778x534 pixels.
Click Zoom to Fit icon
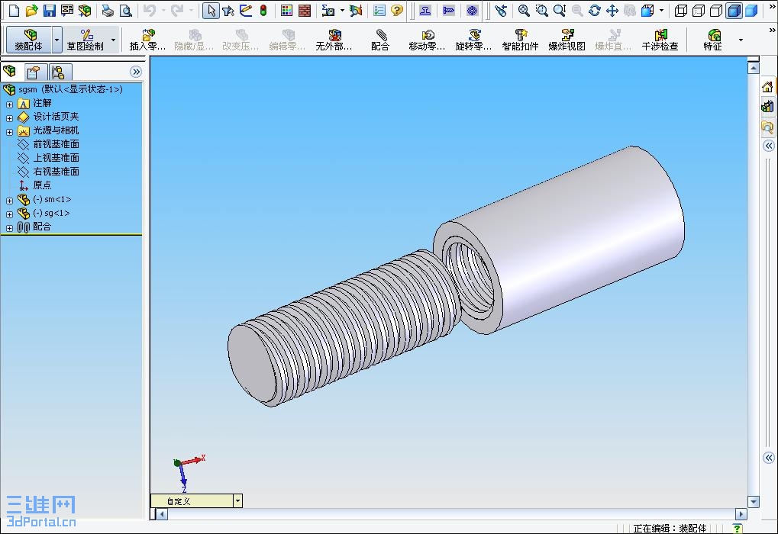point(524,11)
